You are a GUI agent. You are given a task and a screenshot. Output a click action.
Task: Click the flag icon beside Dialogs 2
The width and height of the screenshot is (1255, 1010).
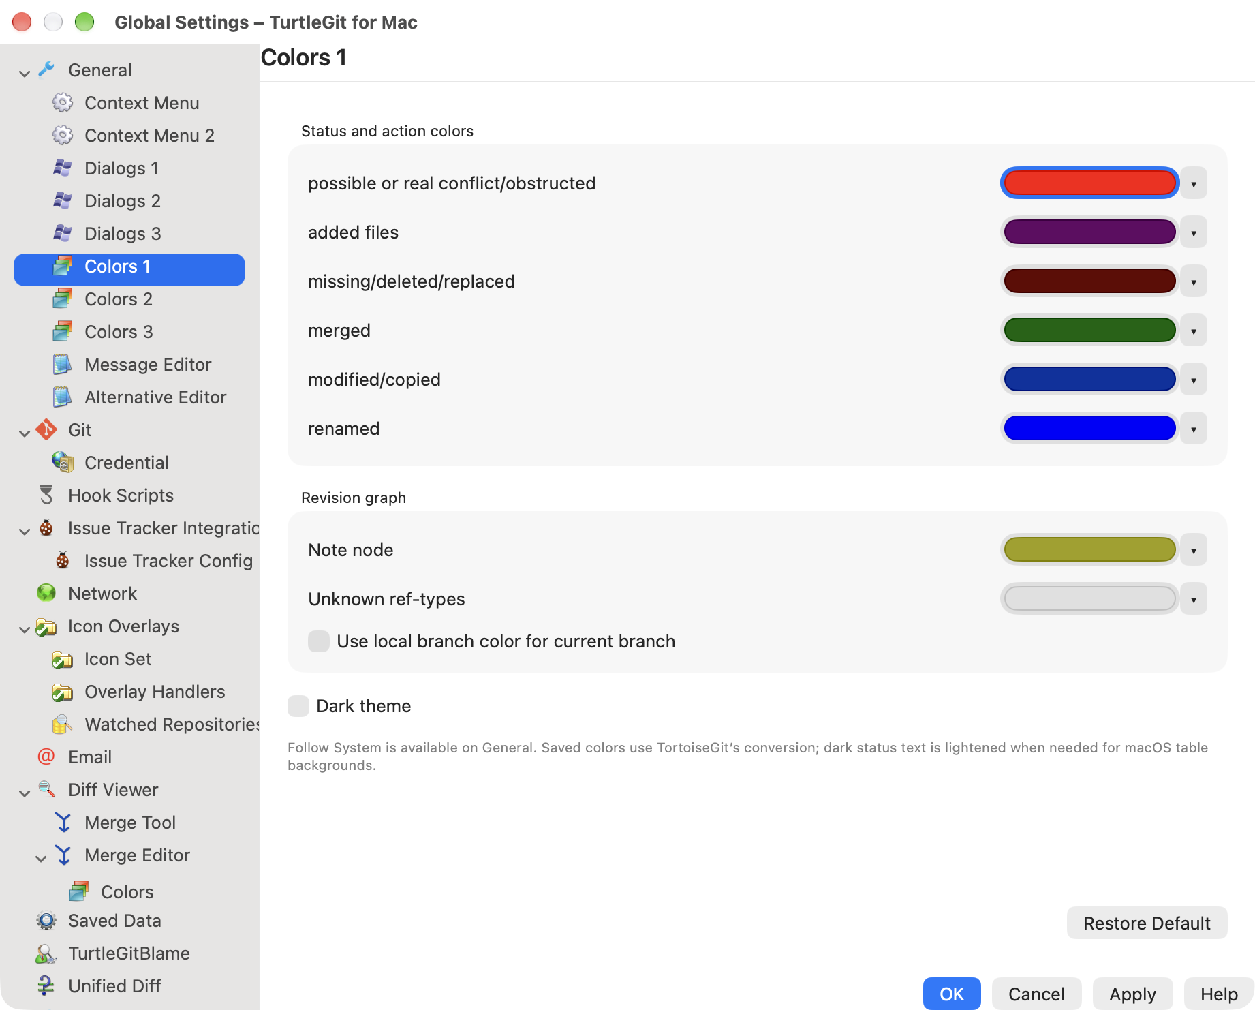pyautogui.click(x=63, y=200)
